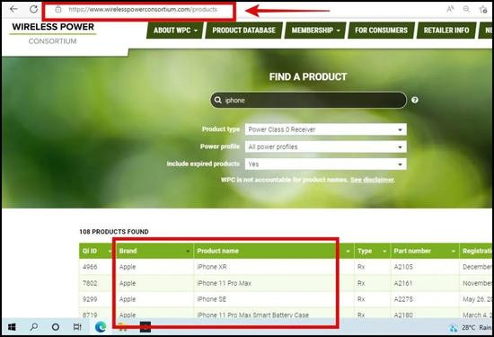Select the iPhone SE product name
Screen dimensions: 494x337
click(211, 299)
